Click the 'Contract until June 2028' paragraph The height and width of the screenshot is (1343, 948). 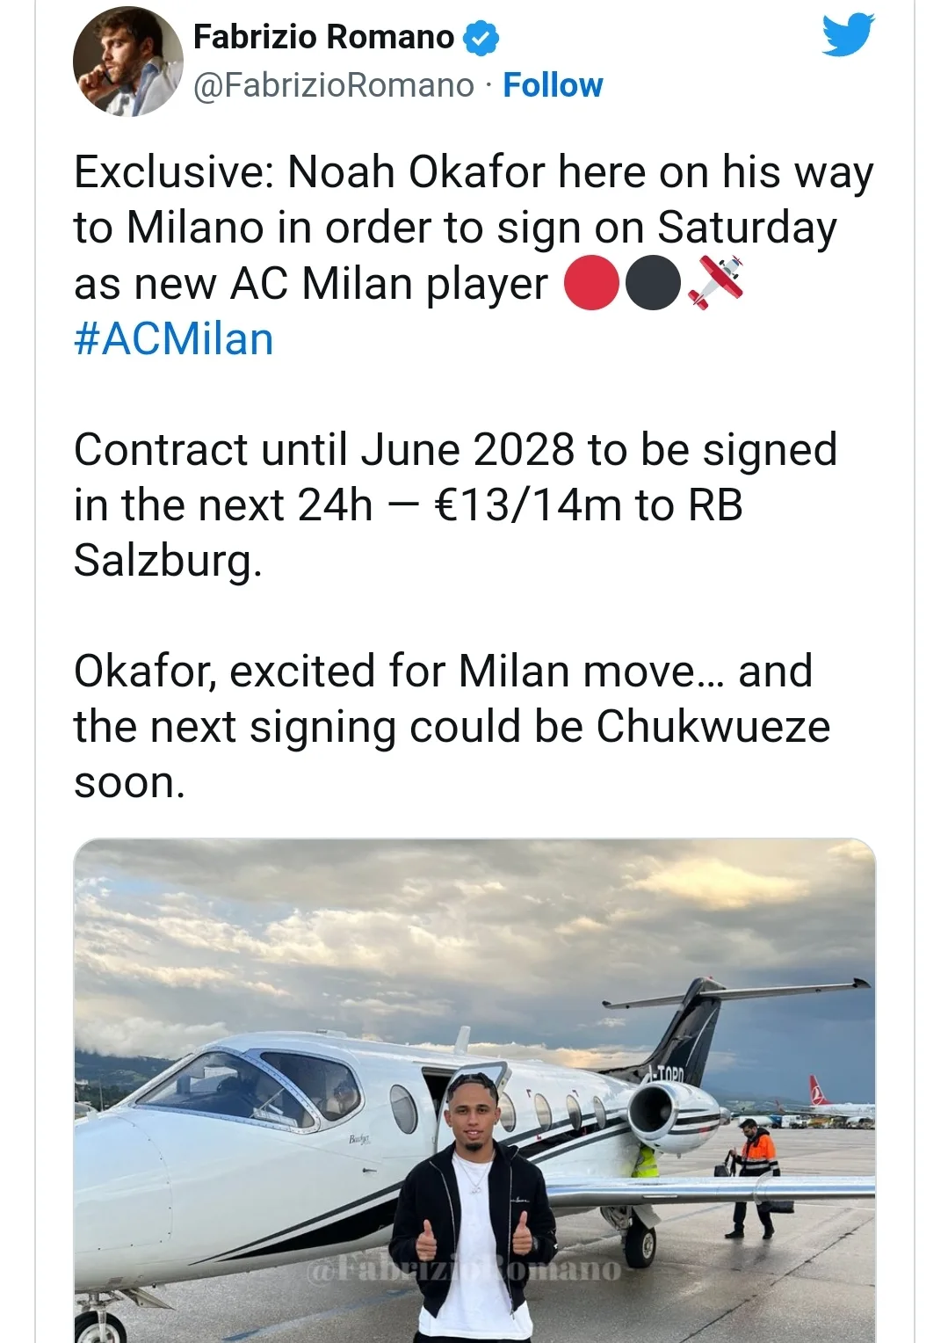(x=455, y=505)
